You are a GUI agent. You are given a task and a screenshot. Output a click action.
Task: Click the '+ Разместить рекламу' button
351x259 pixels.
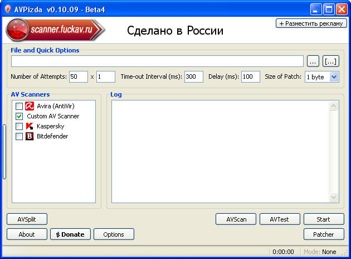[x=311, y=23]
